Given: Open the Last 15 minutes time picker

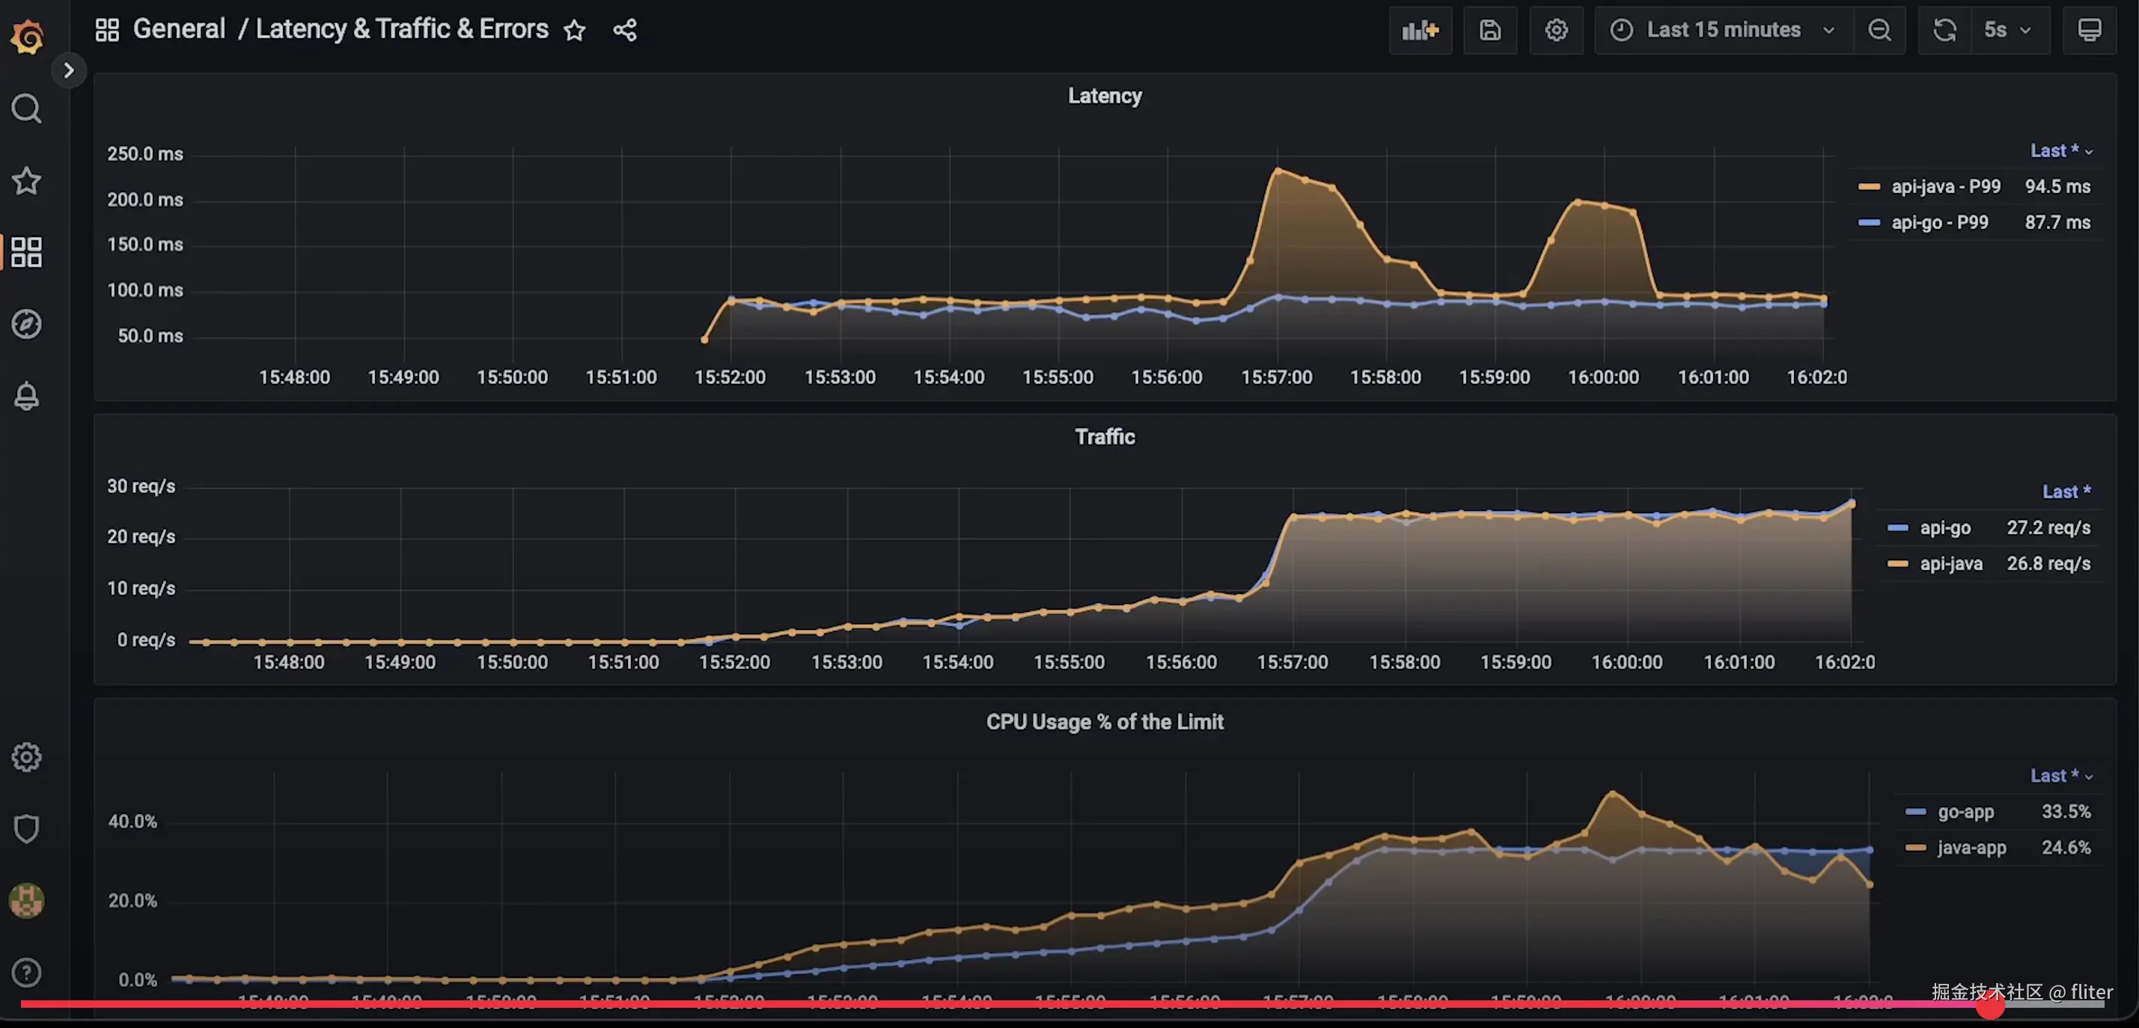Looking at the screenshot, I should point(1722,31).
